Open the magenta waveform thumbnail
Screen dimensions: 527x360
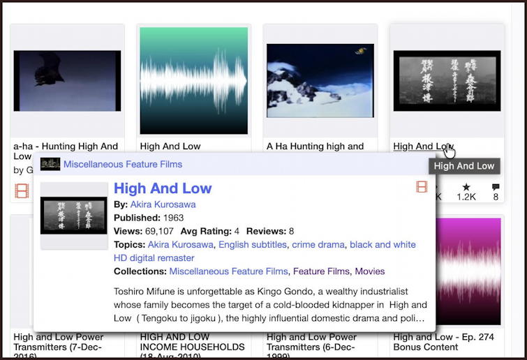(468, 271)
